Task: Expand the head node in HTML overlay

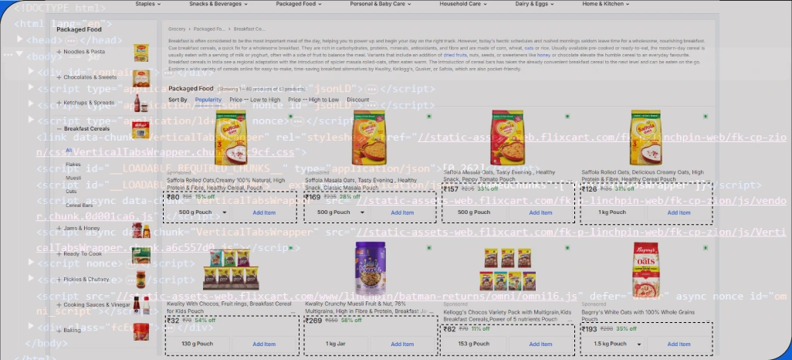Action: pyautogui.click(x=20, y=39)
